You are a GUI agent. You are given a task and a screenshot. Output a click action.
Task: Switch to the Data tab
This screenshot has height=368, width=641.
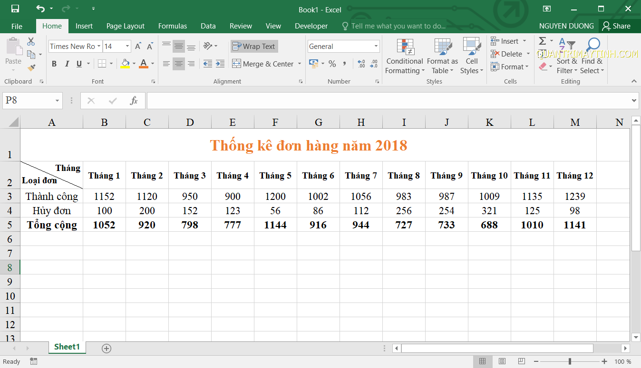[x=208, y=26]
